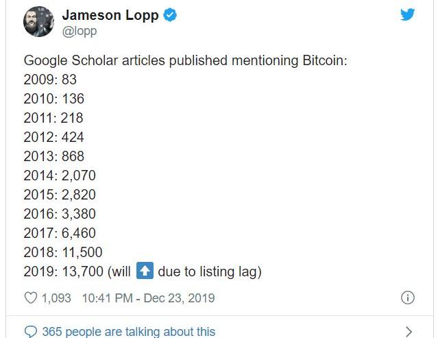
Task: Click the 'due to listing lag' text
Action: coord(210,272)
